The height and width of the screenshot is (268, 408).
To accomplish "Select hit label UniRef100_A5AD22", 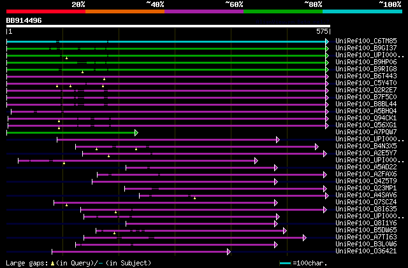I will tap(366, 167).
